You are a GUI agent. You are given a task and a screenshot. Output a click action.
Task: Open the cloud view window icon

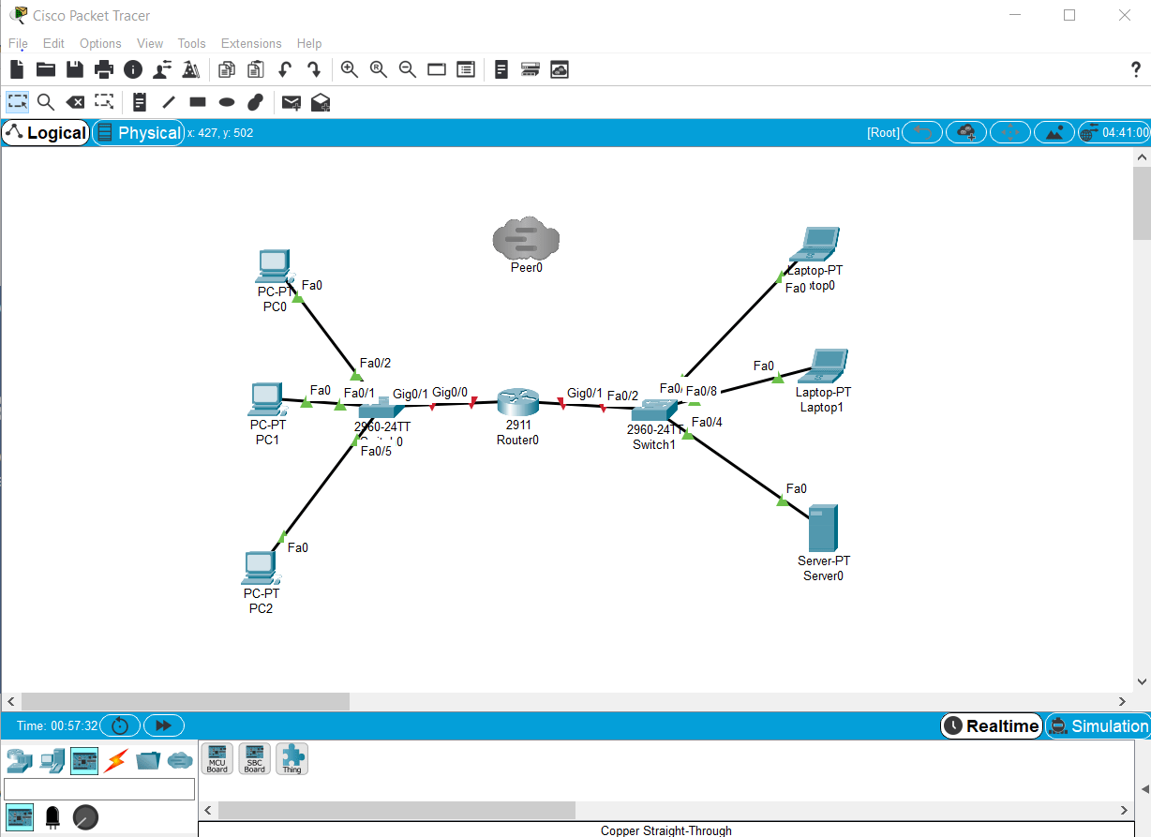click(x=560, y=69)
